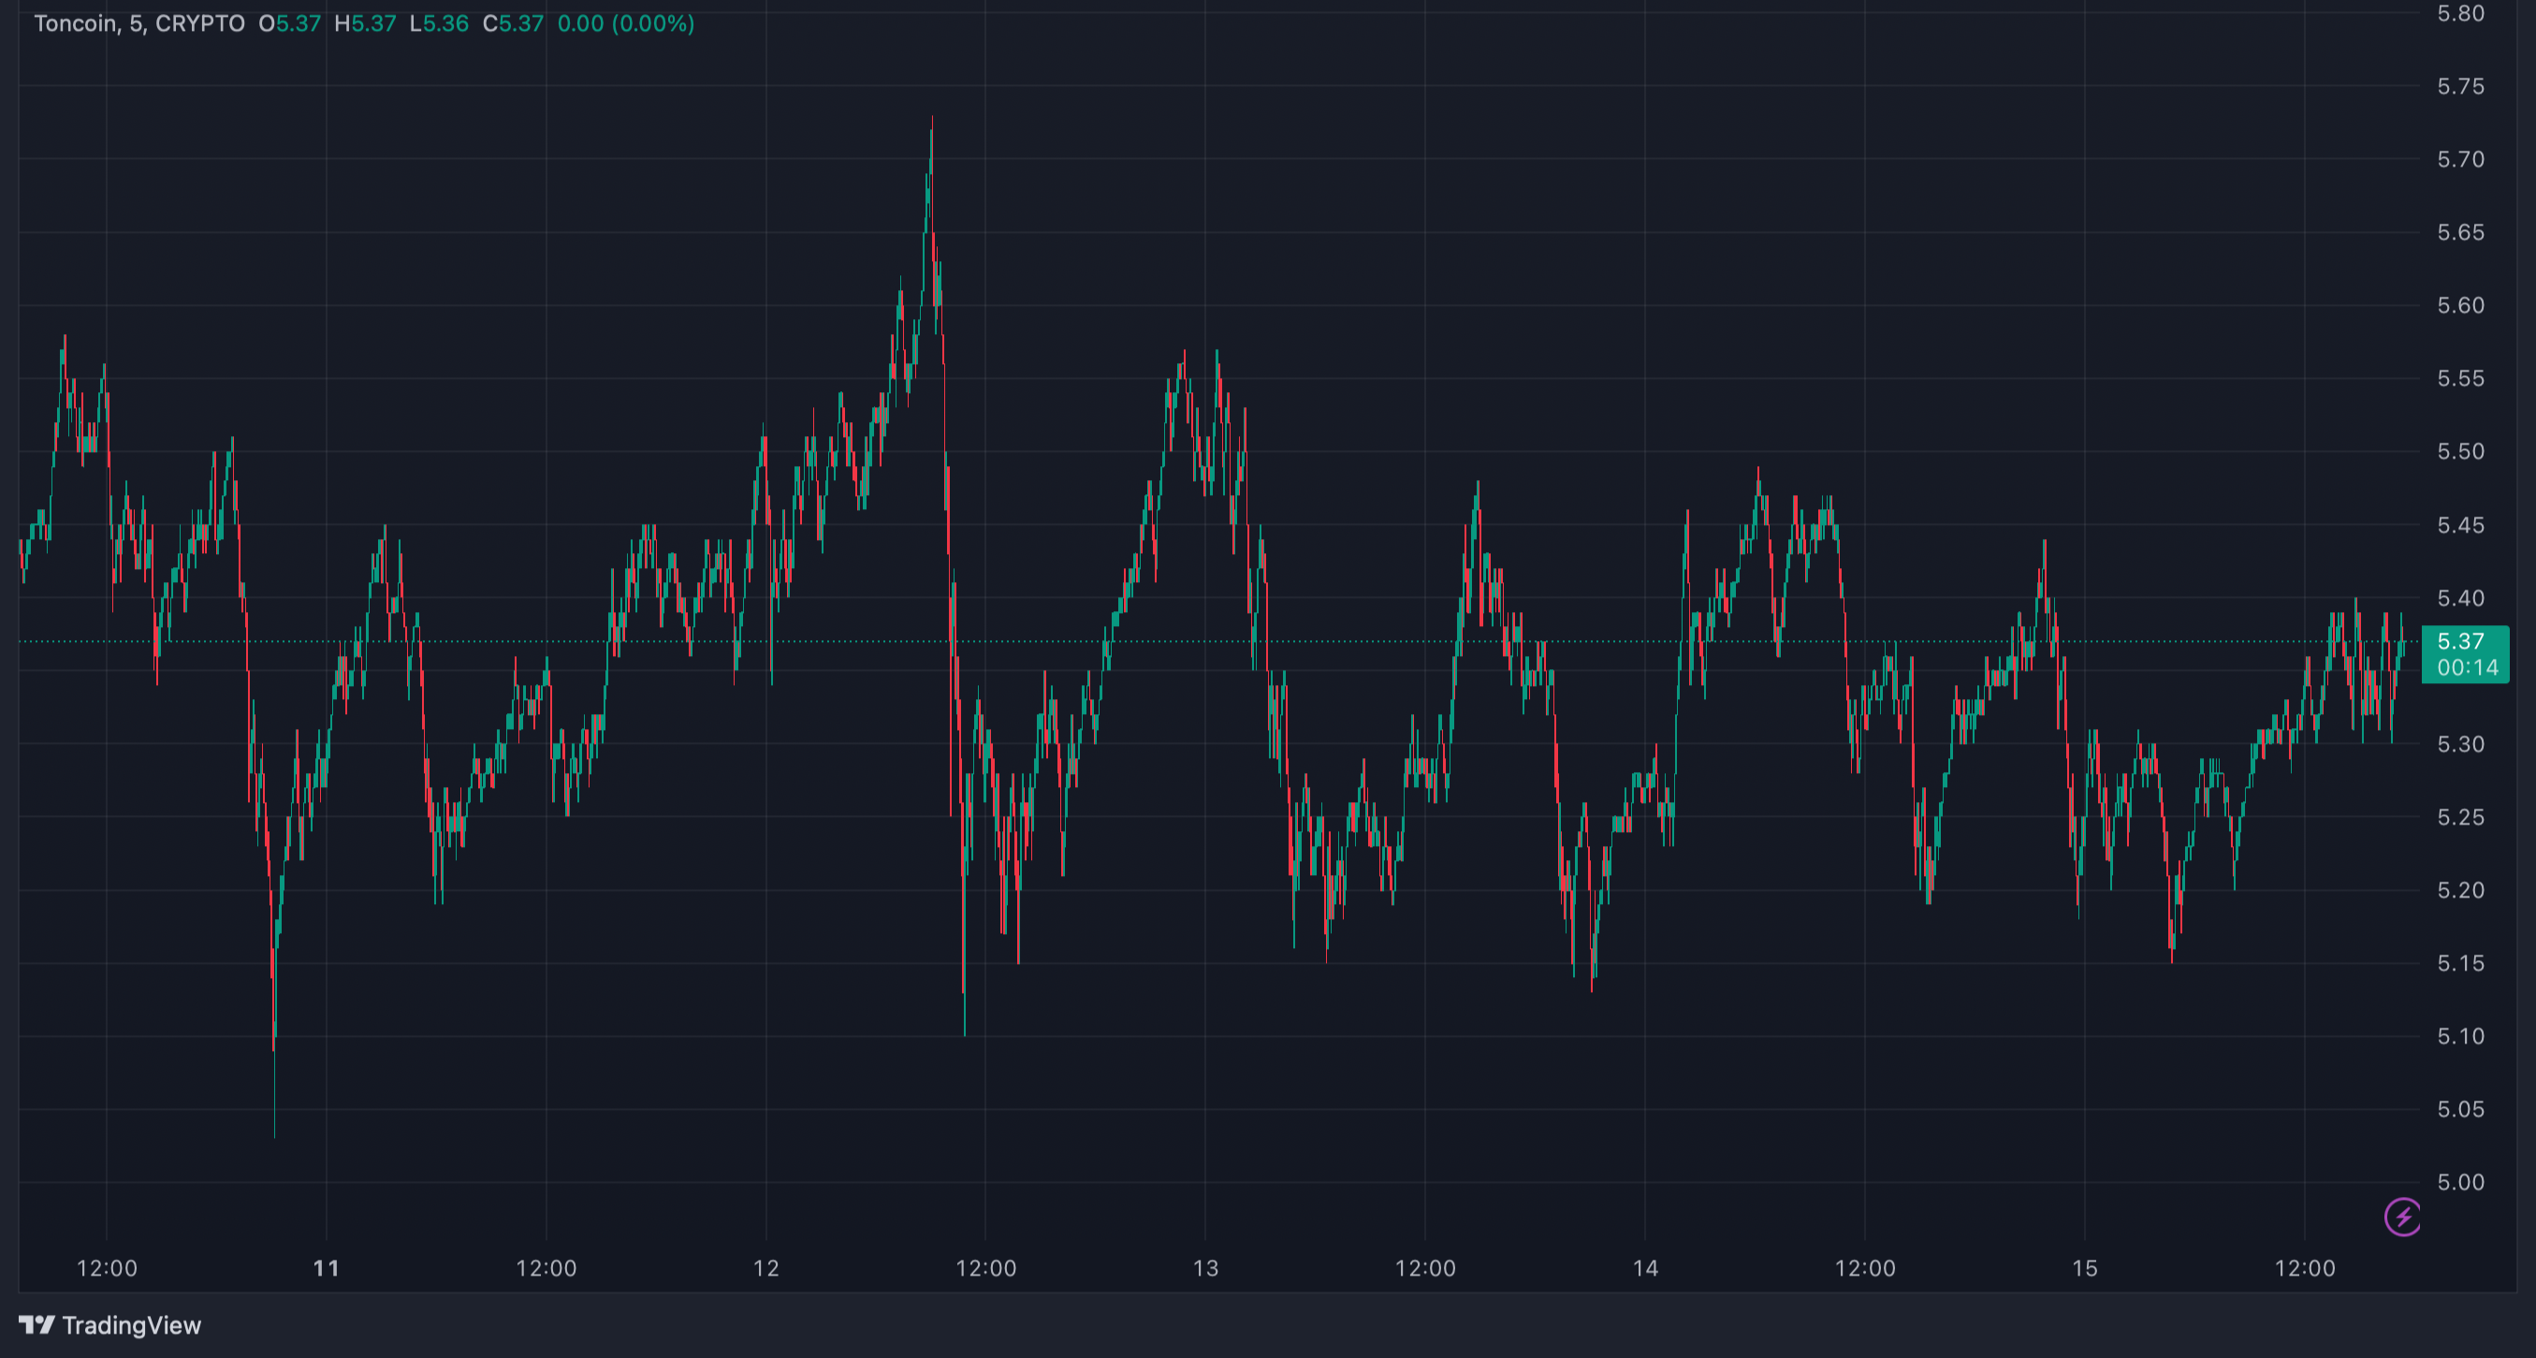Click the Low value L5.36
The height and width of the screenshot is (1358, 2536).
click(x=439, y=23)
